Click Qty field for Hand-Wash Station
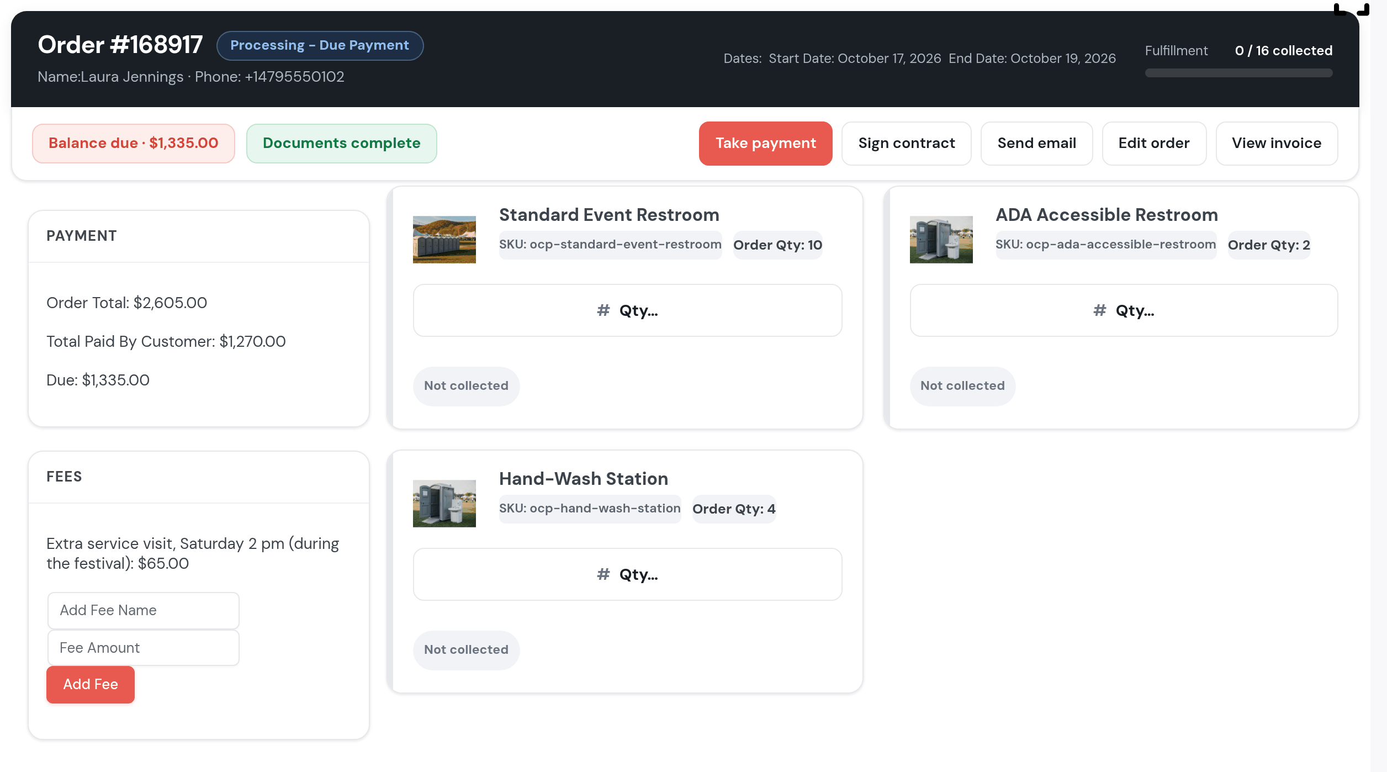This screenshot has width=1387, height=772. (x=627, y=574)
